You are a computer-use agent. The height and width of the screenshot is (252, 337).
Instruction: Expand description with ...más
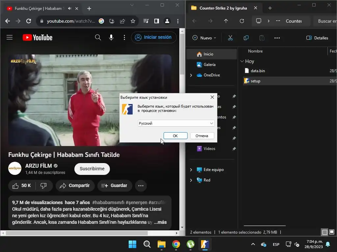point(160,222)
